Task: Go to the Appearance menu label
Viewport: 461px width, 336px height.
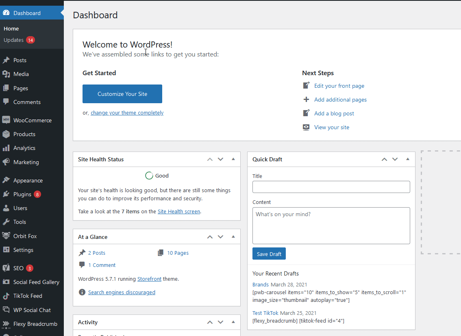Action: click(x=28, y=180)
